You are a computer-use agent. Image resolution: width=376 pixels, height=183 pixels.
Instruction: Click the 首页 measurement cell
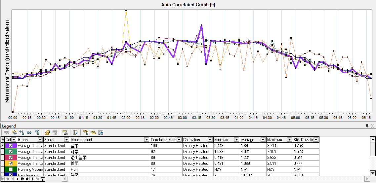click(x=110, y=164)
